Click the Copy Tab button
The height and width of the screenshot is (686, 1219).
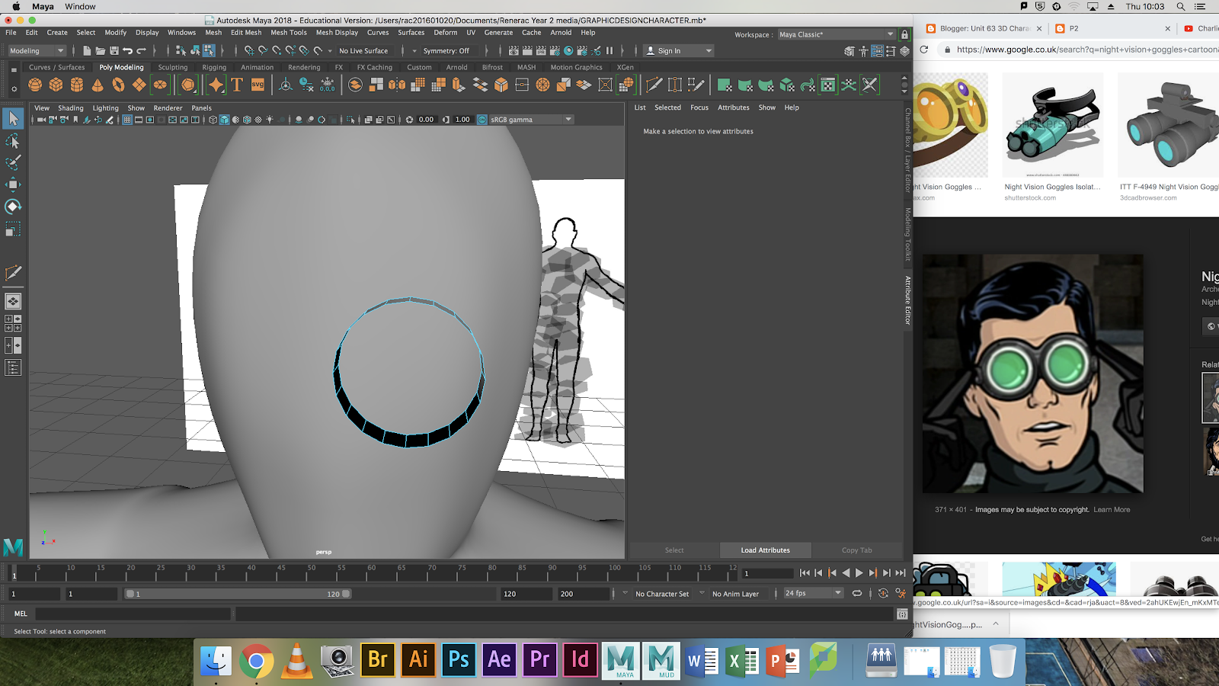click(857, 550)
